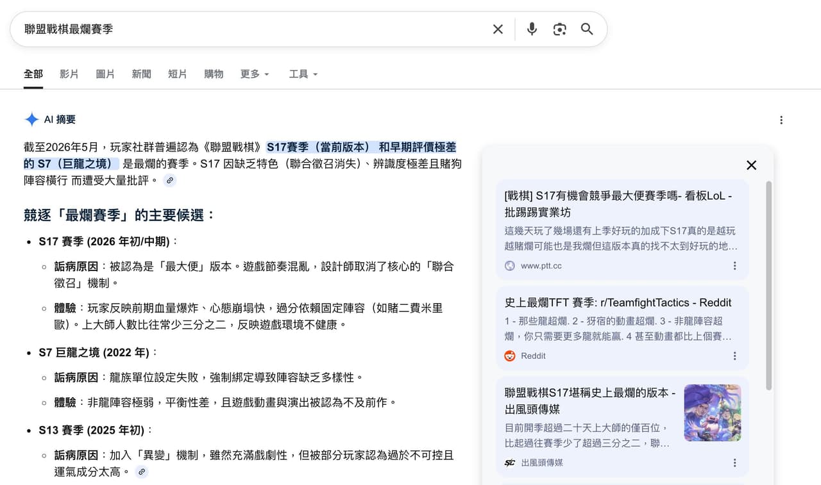The image size is (821, 485).
Task: Select the 全部 results tab
Action: point(33,74)
